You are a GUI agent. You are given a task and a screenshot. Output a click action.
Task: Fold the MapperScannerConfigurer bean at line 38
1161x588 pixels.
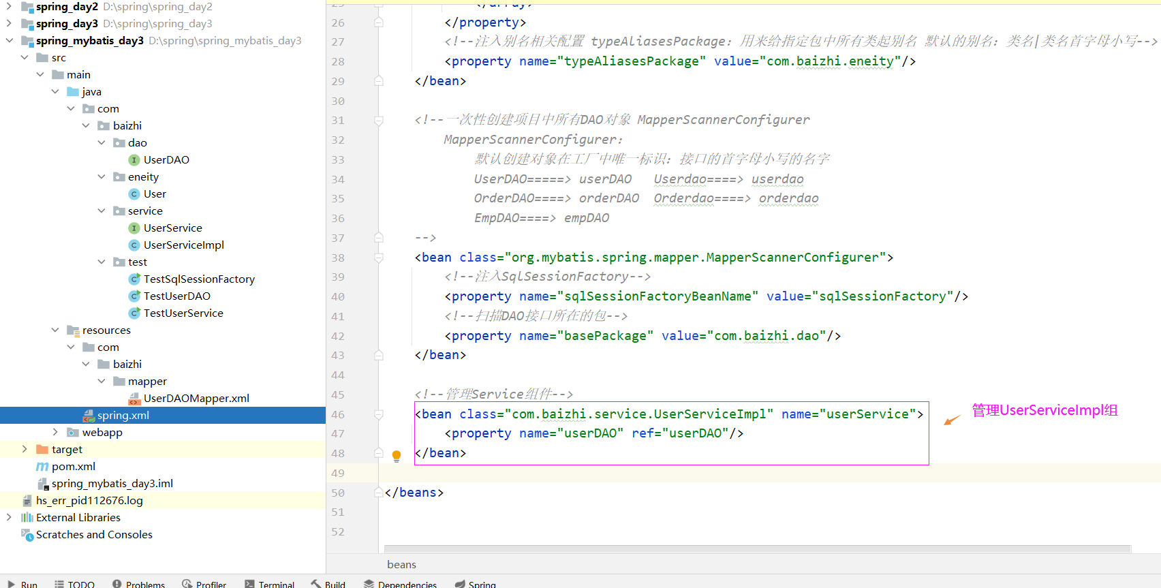(379, 258)
